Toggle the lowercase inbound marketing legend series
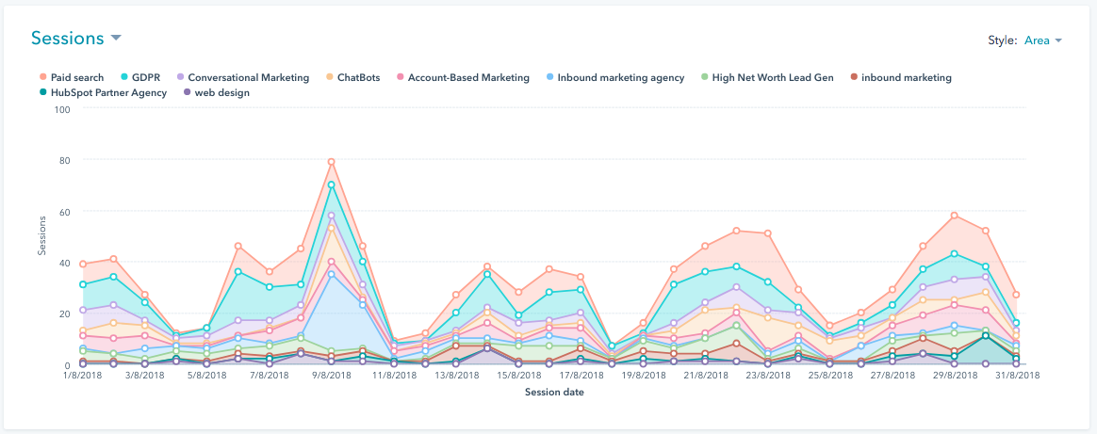Image resolution: width=1097 pixels, height=434 pixels. point(900,77)
